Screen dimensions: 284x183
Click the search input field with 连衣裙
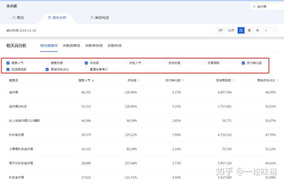click(267, 7)
